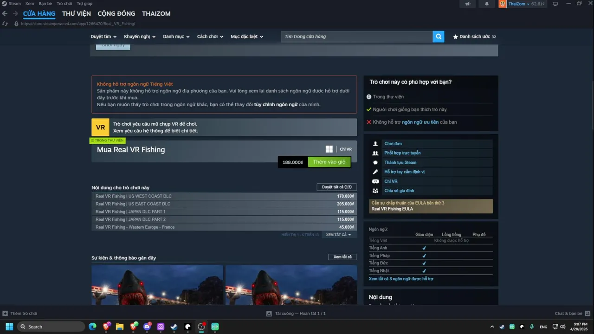Open the CỘNG ĐỒNG tab
594x334 pixels.
[x=116, y=14]
